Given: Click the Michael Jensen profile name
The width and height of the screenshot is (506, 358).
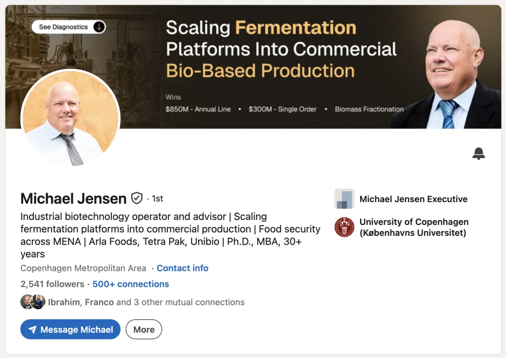Looking at the screenshot, I should click(x=73, y=198).
